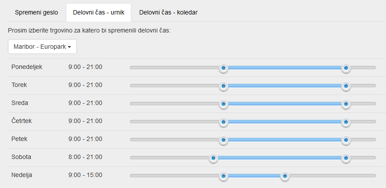Viewport: 386px width, 188px height.
Task: Switch to Delovni čas - koledar tab
Action: pos(168,12)
